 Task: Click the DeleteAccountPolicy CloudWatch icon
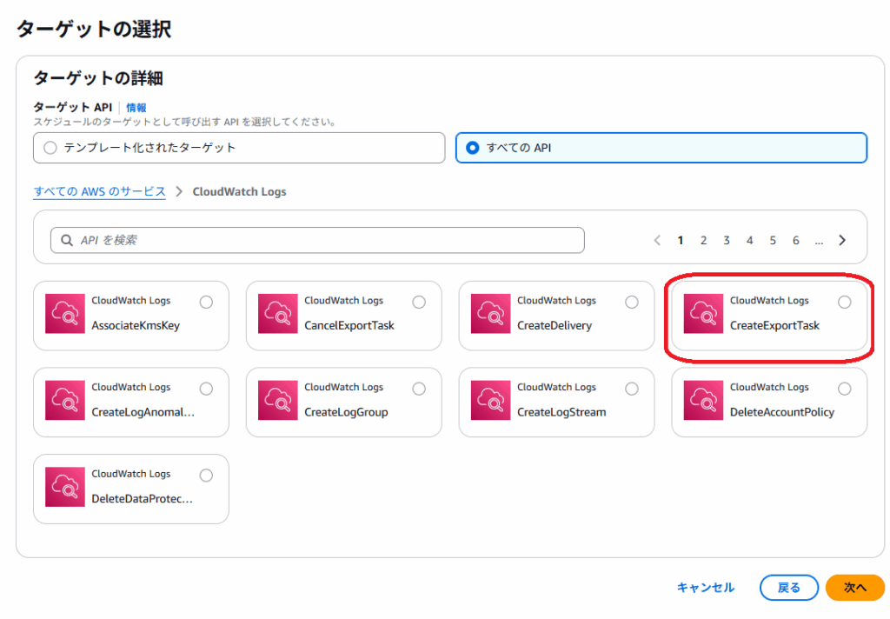click(703, 401)
